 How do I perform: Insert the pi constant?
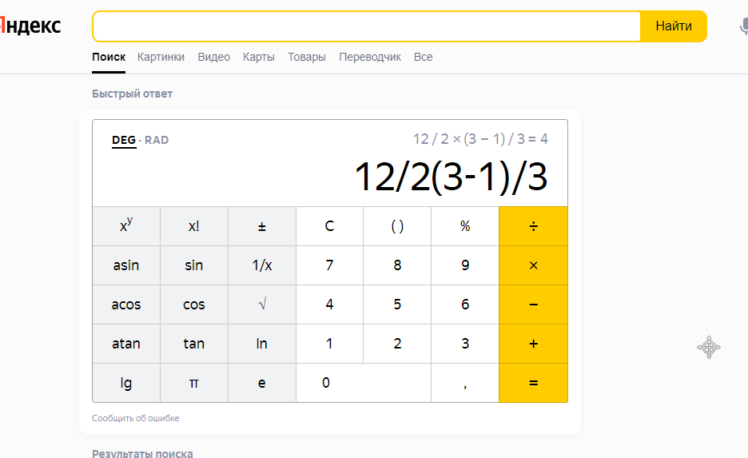pyautogui.click(x=194, y=383)
